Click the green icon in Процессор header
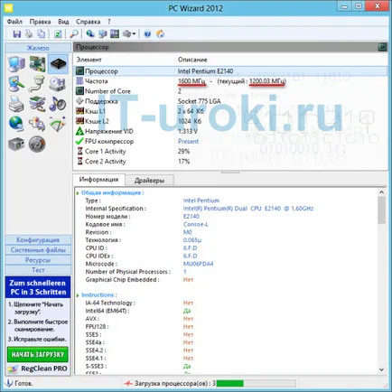 [x=382, y=47]
